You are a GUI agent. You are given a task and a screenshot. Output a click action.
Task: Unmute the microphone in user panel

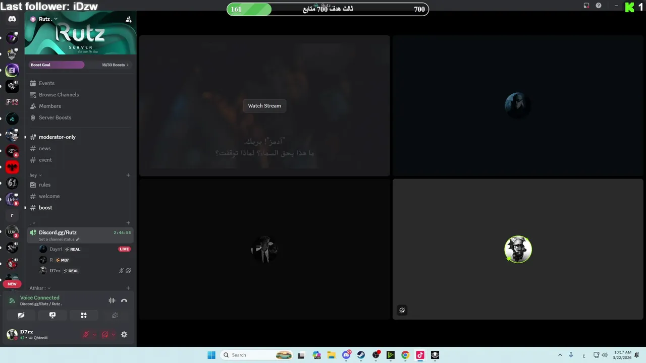click(x=86, y=334)
